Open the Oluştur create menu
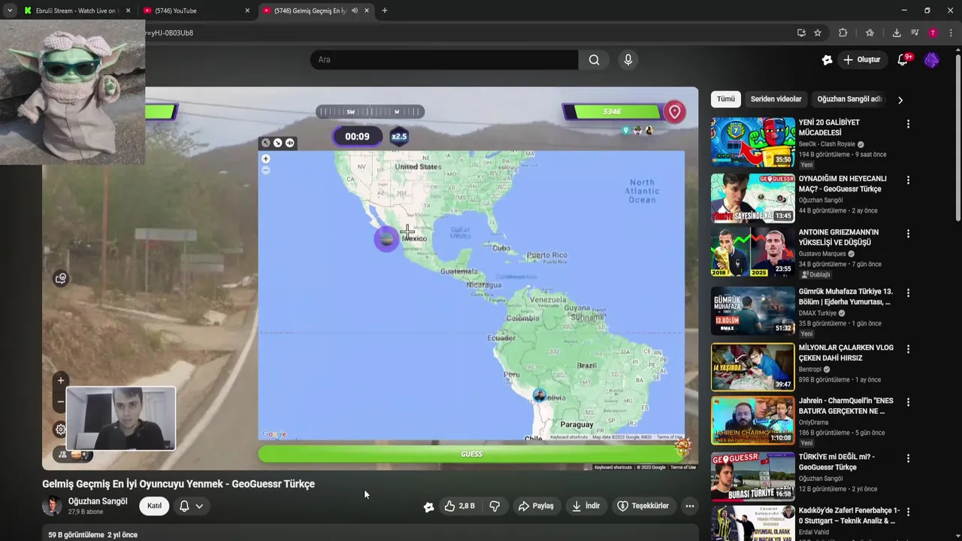The image size is (962, 541). click(x=861, y=60)
